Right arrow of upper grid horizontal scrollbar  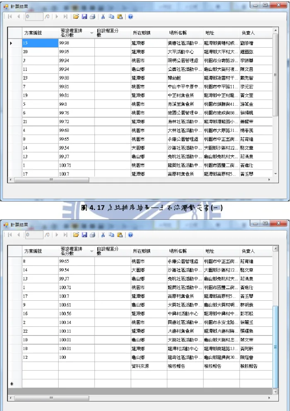270,180
